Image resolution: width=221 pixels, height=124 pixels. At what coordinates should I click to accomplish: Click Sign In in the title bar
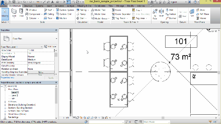click(172, 2)
